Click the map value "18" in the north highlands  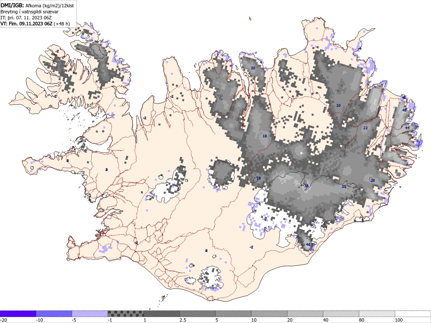tap(265, 136)
